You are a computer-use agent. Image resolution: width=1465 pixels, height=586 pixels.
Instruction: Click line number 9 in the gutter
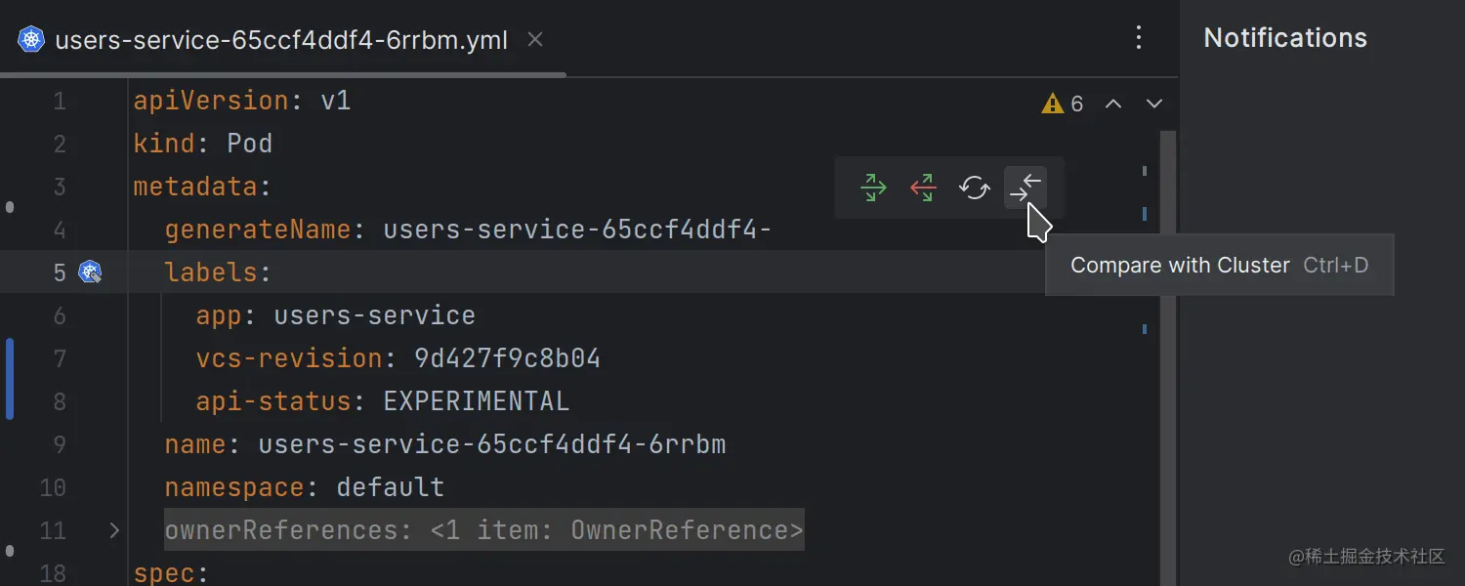point(60,444)
